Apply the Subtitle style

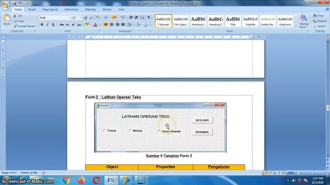250,21
